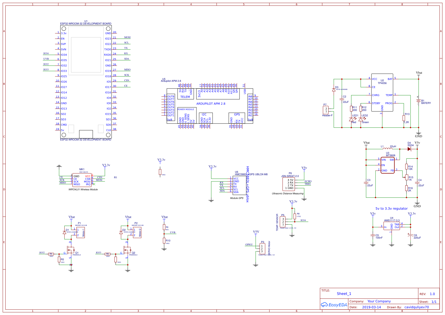Image resolution: width=445 pixels, height=315 pixels.
Task: Select the L1 22uH inductor symbol
Action: pyautogui.click(x=387, y=148)
